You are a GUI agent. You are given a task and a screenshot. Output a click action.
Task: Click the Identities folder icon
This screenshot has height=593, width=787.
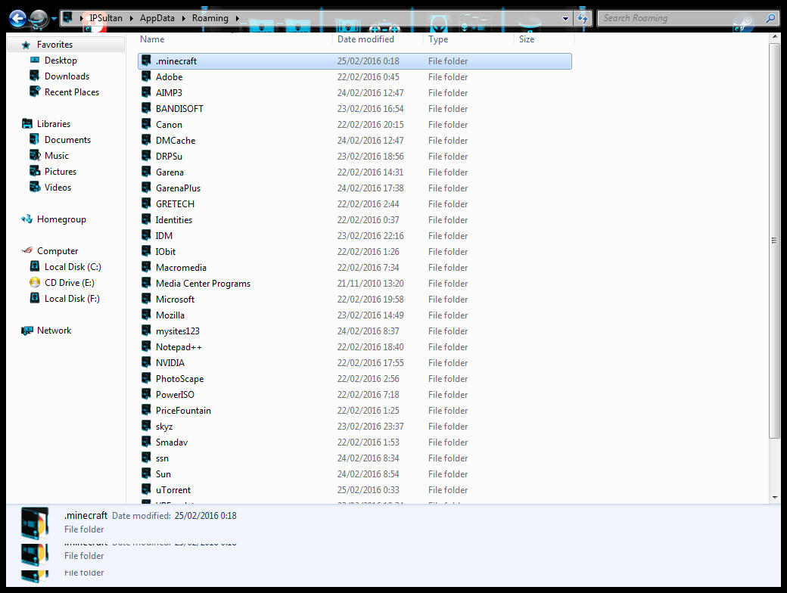pos(146,220)
